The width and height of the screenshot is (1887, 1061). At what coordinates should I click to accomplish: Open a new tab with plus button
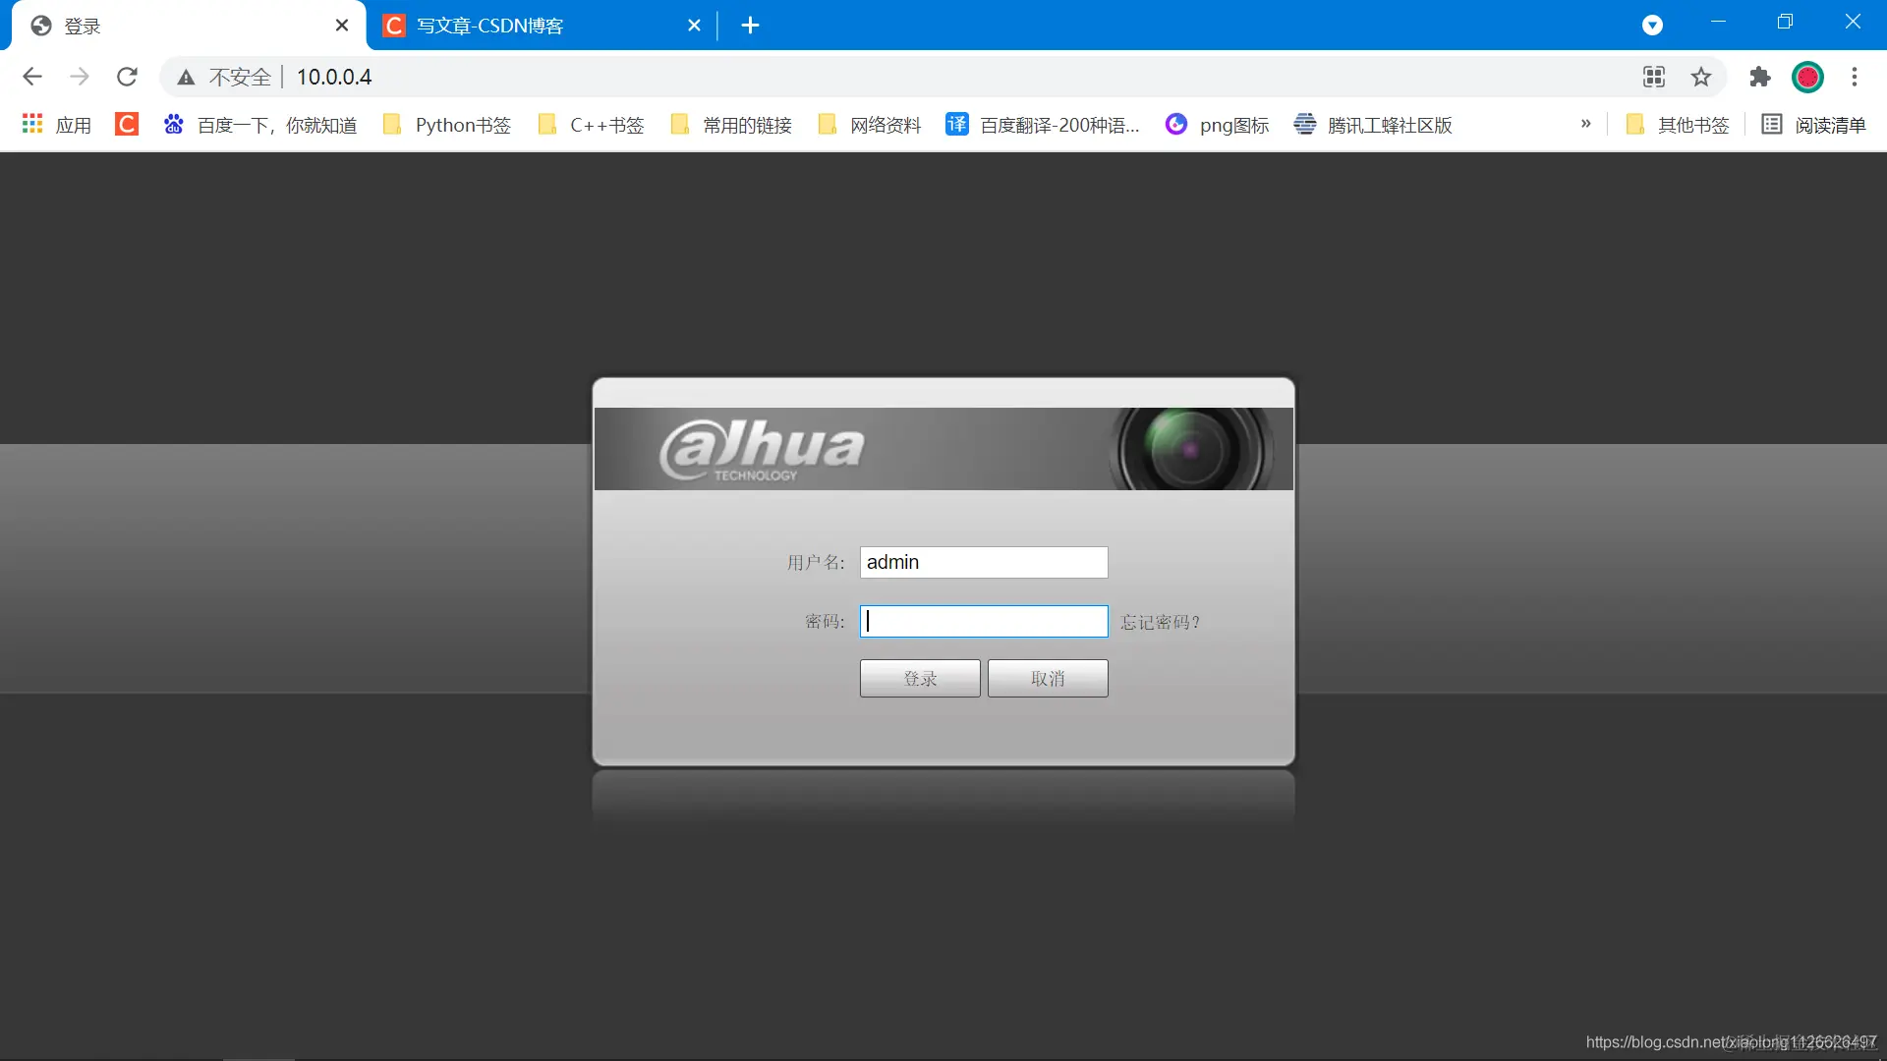[750, 26]
